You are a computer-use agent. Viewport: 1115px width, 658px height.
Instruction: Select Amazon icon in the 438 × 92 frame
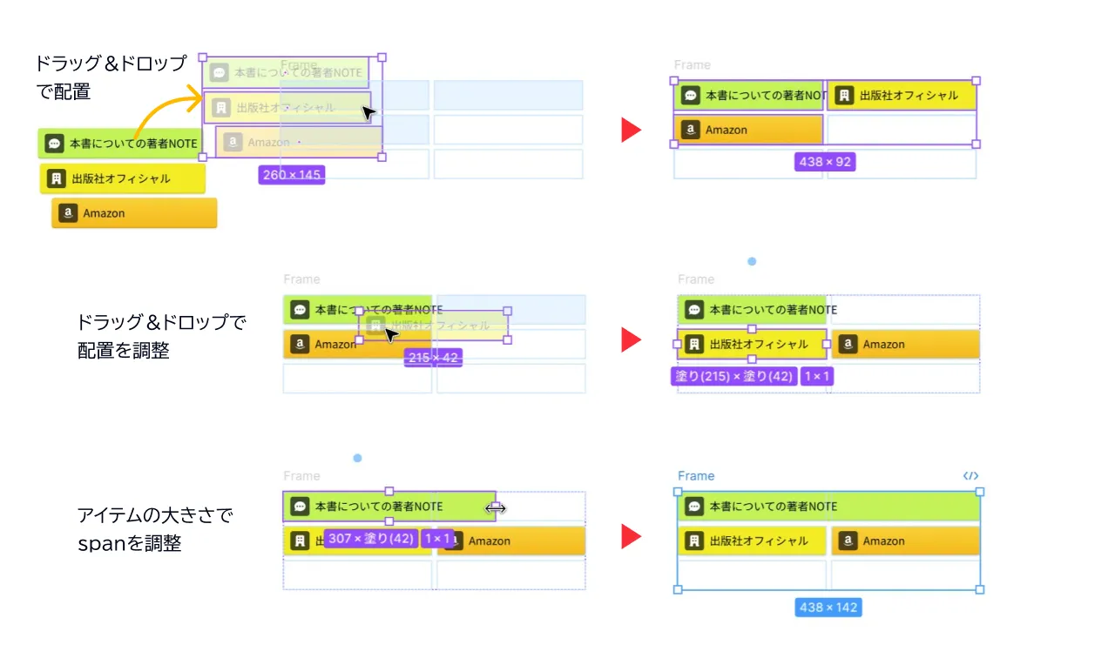691,130
